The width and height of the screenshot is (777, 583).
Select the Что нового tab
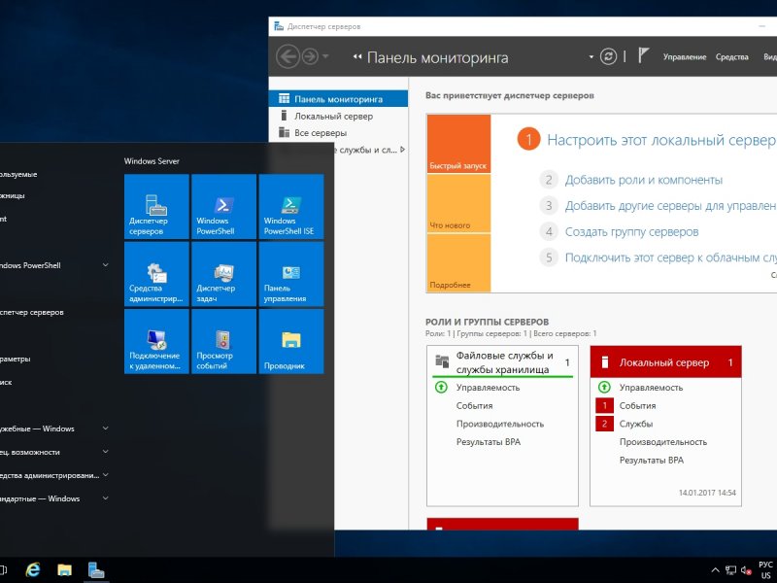(458, 203)
